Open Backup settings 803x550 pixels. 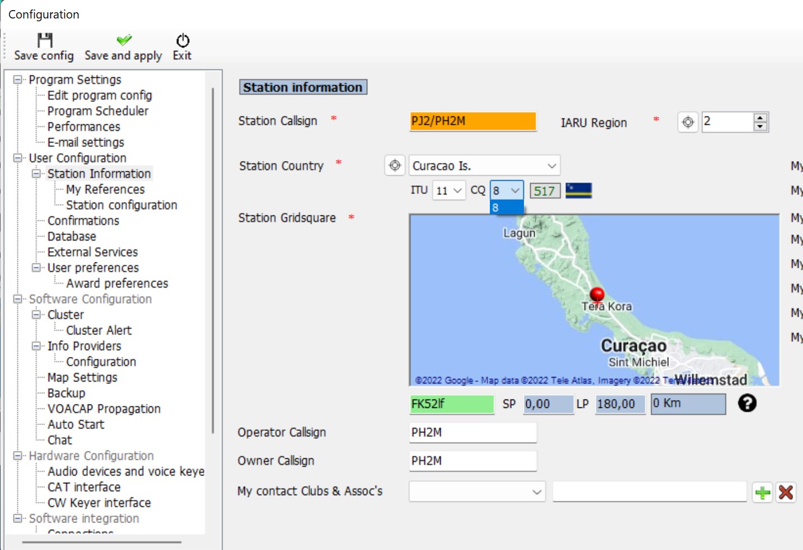point(66,393)
